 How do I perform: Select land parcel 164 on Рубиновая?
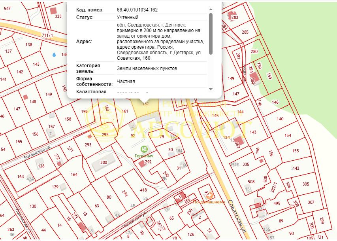(74, 175)
